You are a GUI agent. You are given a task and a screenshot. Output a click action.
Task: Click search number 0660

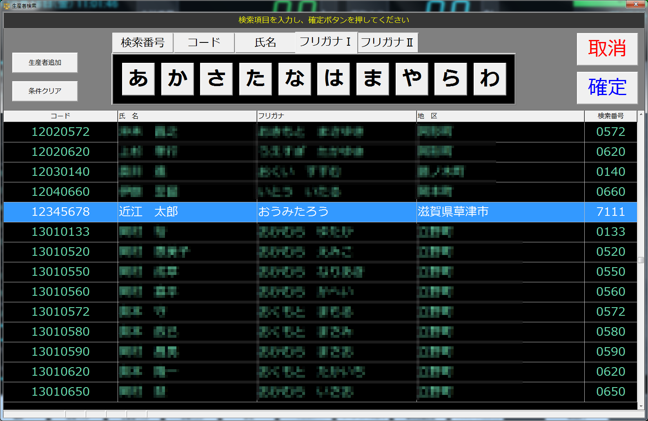tap(611, 192)
